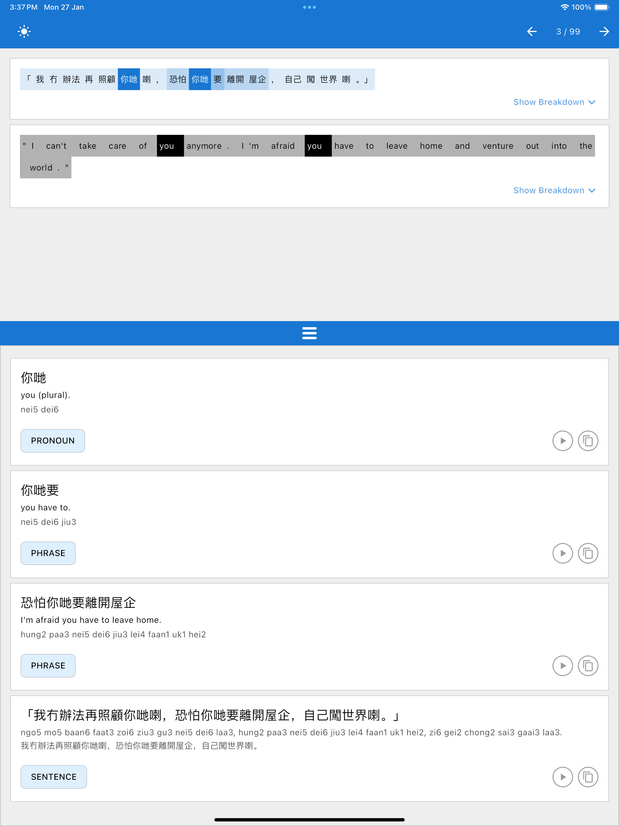The image size is (619, 826).
Task: Copy the 你哋要 phrase card
Action: pos(588,553)
